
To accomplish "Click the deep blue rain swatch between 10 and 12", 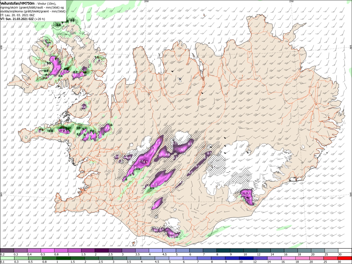I will (246, 258).
